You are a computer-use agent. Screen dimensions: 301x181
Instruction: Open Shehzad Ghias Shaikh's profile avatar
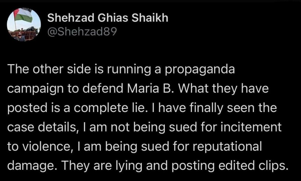[x=24, y=25]
